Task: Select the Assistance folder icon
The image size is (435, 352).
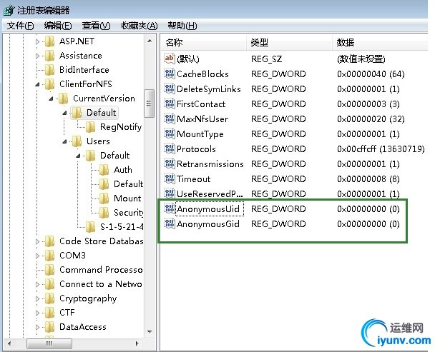Action: 50,56
